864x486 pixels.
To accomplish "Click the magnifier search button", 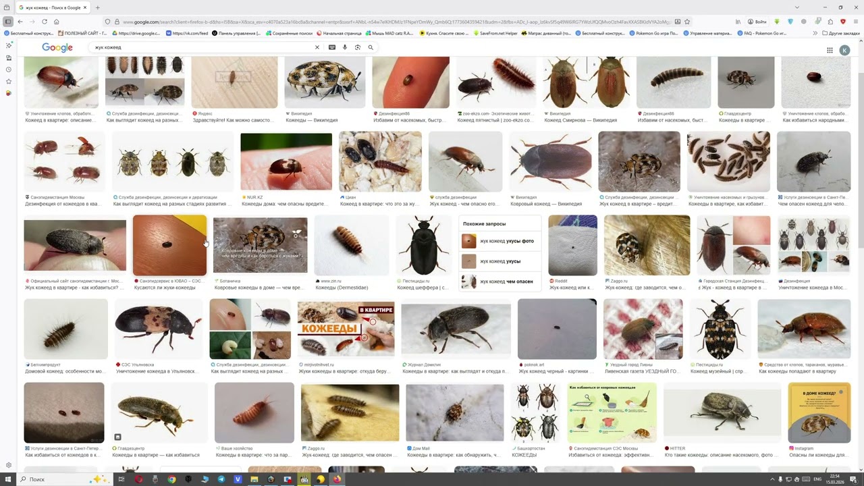I will (x=371, y=47).
